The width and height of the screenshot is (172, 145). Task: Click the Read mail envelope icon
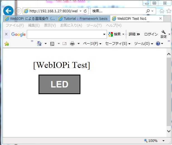pos(64,44)
